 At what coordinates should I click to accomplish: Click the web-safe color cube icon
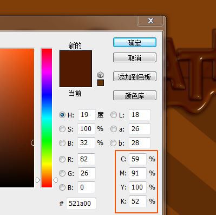click(100, 75)
